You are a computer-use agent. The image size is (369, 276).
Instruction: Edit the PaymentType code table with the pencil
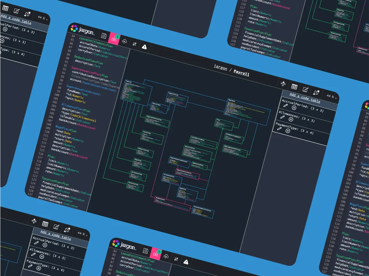point(280,128)
